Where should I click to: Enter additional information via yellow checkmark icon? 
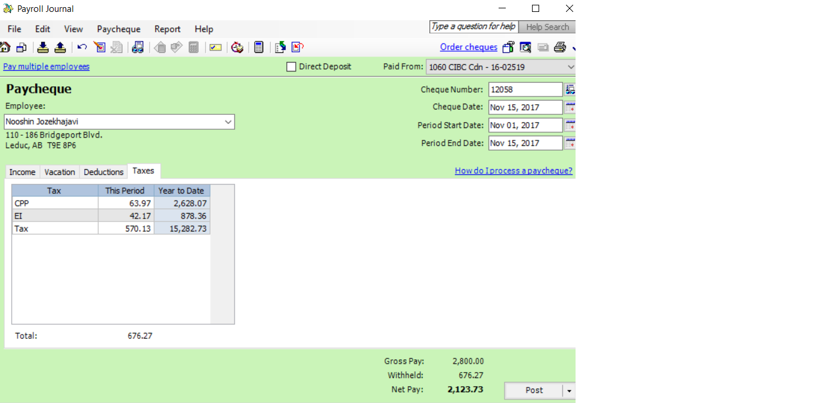point(215,47)
